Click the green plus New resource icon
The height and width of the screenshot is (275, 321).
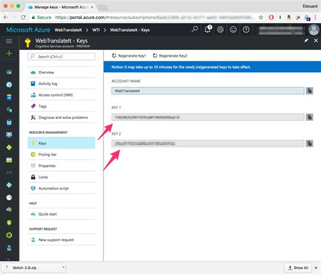pyautogui.click(x=9, y=53)
